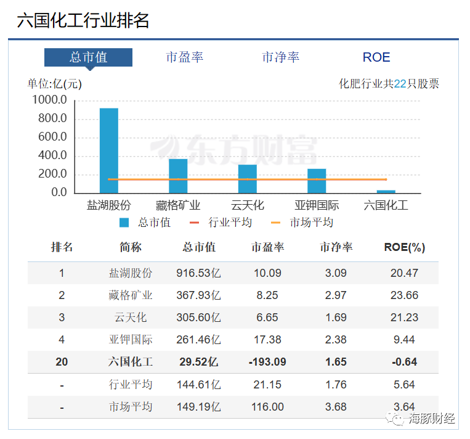Image resolution: width=470 pixels, height=439 pixels.
Task: Click the 市场平均 table row name
Action: tap(131, 407)
